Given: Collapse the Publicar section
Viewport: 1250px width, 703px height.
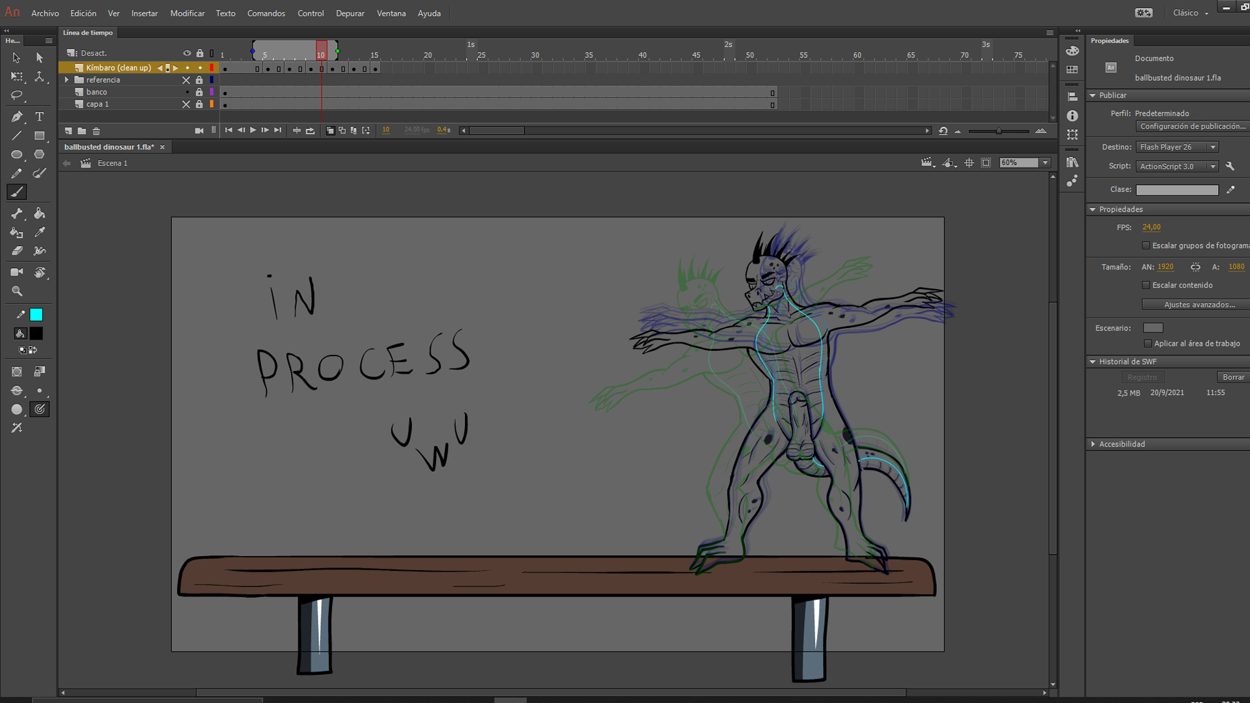Looking at the screenshot, I should coord(1092,96).
